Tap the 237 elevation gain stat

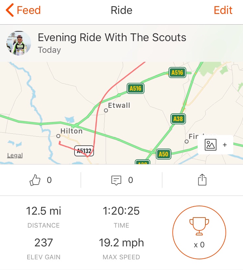tap(43, 243)
